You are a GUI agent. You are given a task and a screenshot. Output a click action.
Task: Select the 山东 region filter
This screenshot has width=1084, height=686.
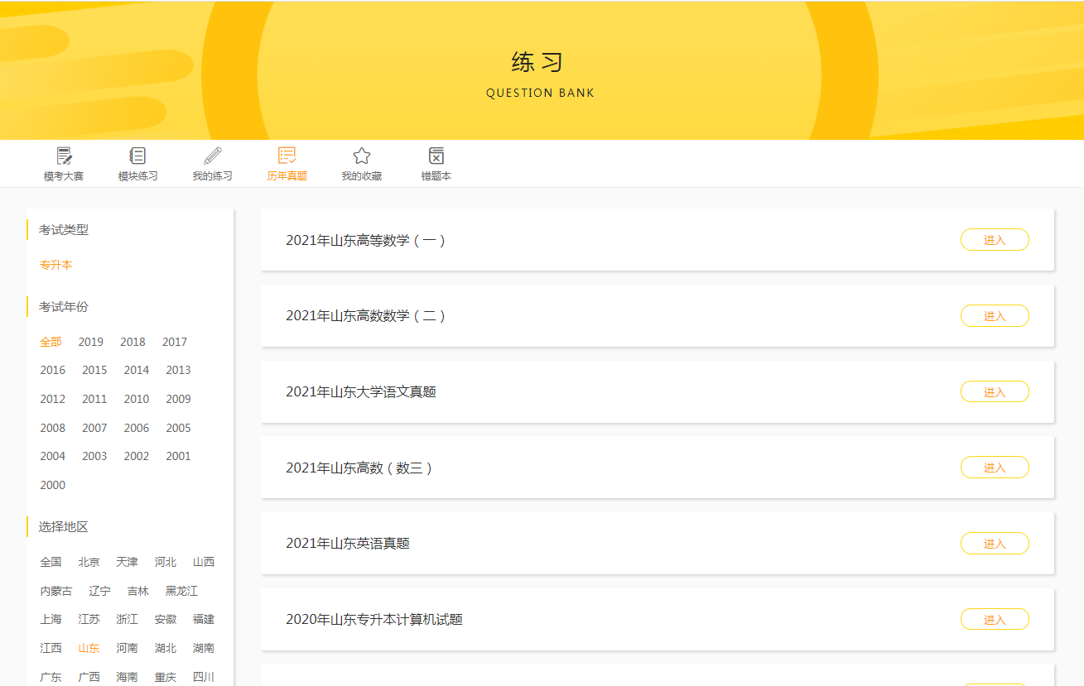(x=89, y=648)
